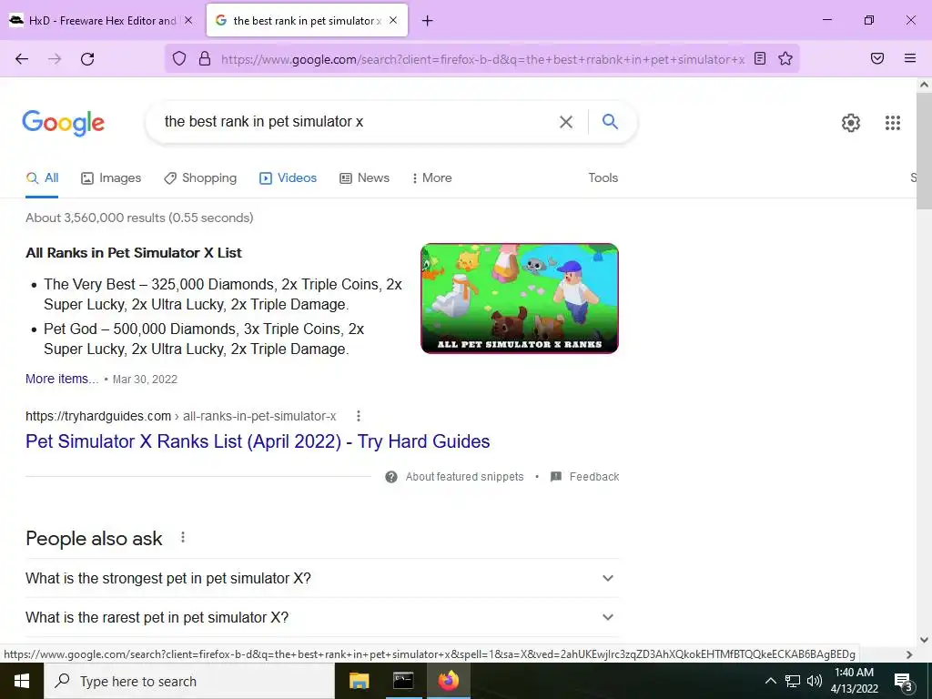
Task: Open Google settings gear
Action: [x=851, y=123]
